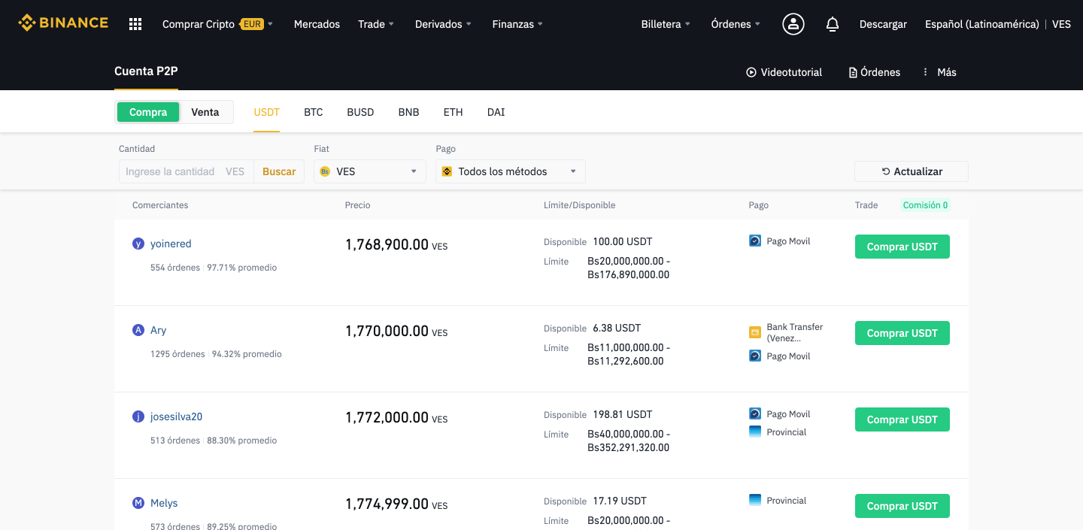Select the USDT tab
Screen dimensions: 1083x530
click(x=266, y=112)
